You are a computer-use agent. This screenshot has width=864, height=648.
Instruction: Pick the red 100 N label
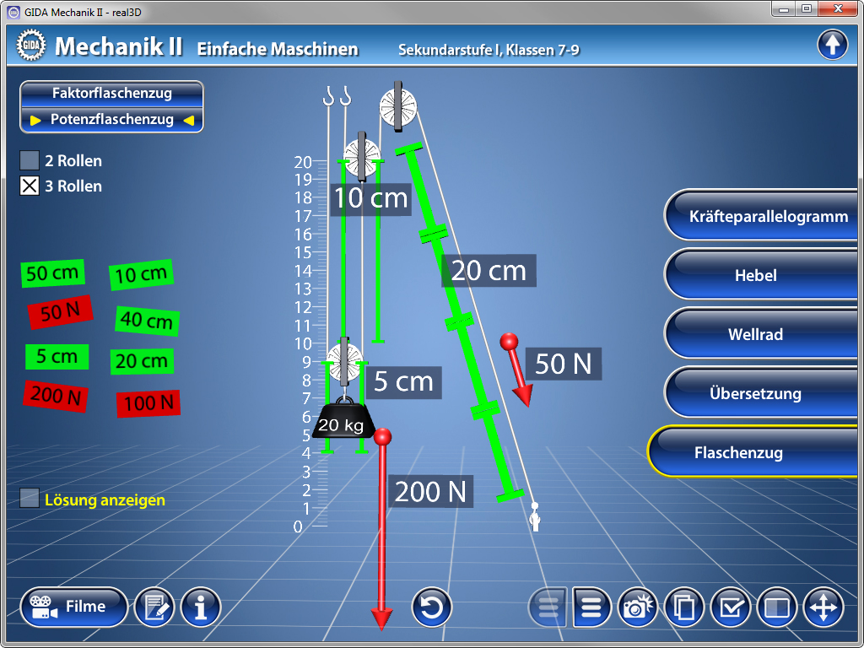click(x=148, y=403)
